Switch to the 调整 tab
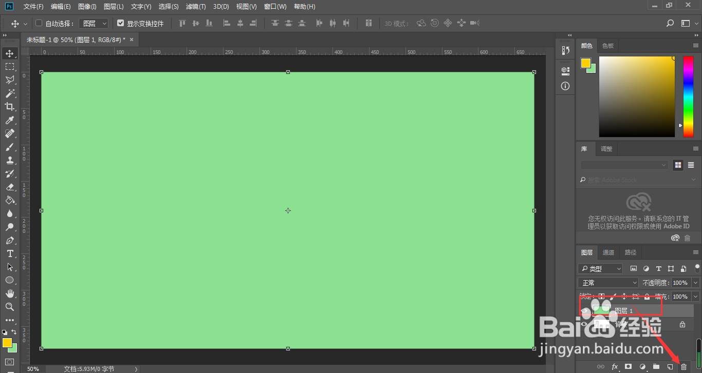This screenshot has width=702, height=373. (606, 149)
